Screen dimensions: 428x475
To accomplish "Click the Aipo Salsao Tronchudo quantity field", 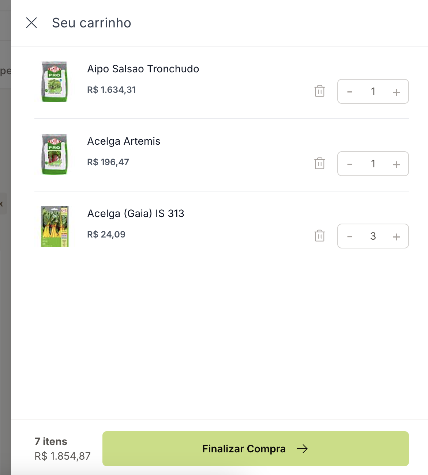I will click(373, 91).
